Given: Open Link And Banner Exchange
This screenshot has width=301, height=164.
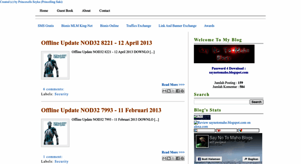Looking at the screenshot, I should click(177, 26).
